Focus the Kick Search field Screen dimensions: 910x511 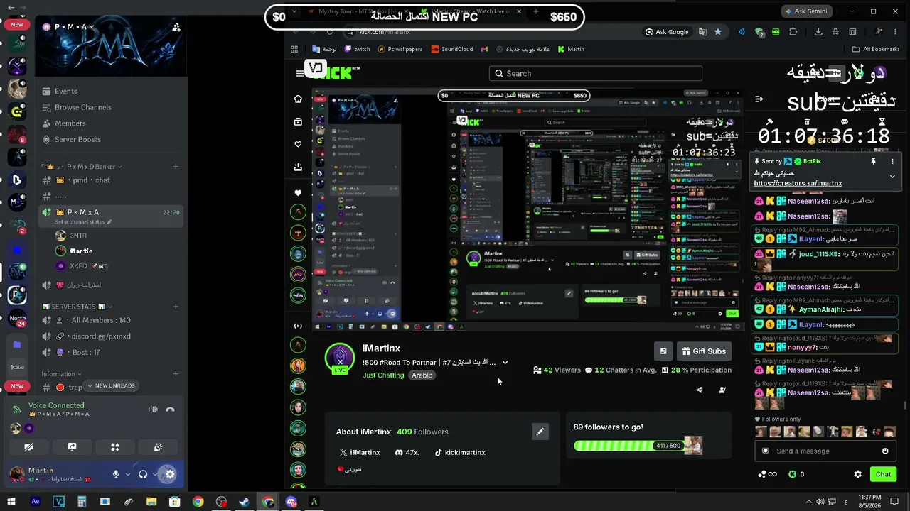click(x=595, y=73)
